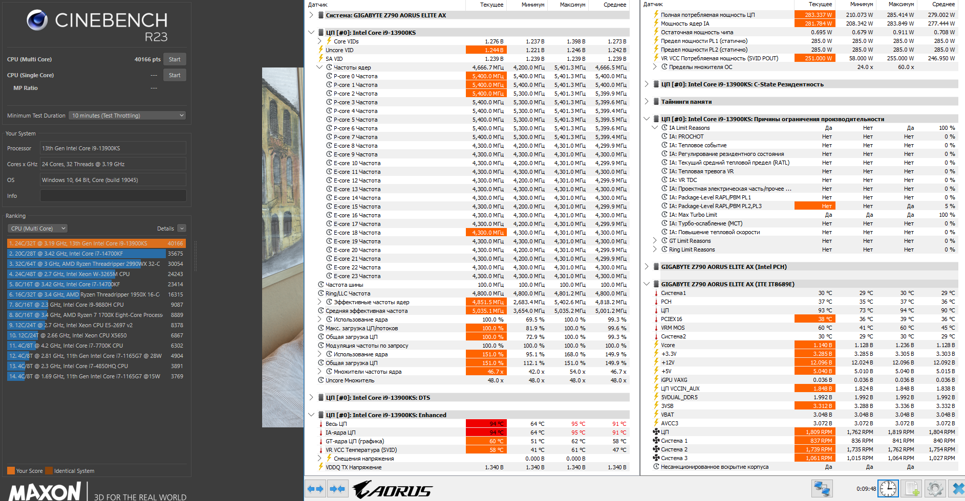Open the network monitors icon in HWiNFO

click(822, 489)
